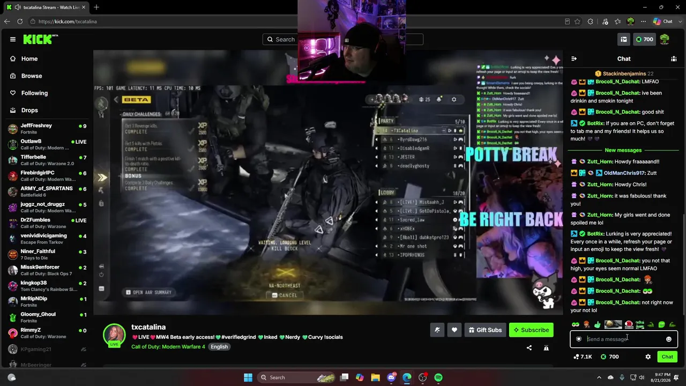The width and height of the screenshot is (686, 386).
Task: Jump to New messages in chat
Action: pos(623,150)
